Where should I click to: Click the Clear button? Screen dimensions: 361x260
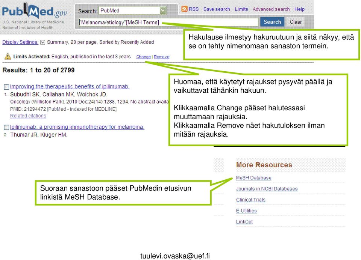296,22
